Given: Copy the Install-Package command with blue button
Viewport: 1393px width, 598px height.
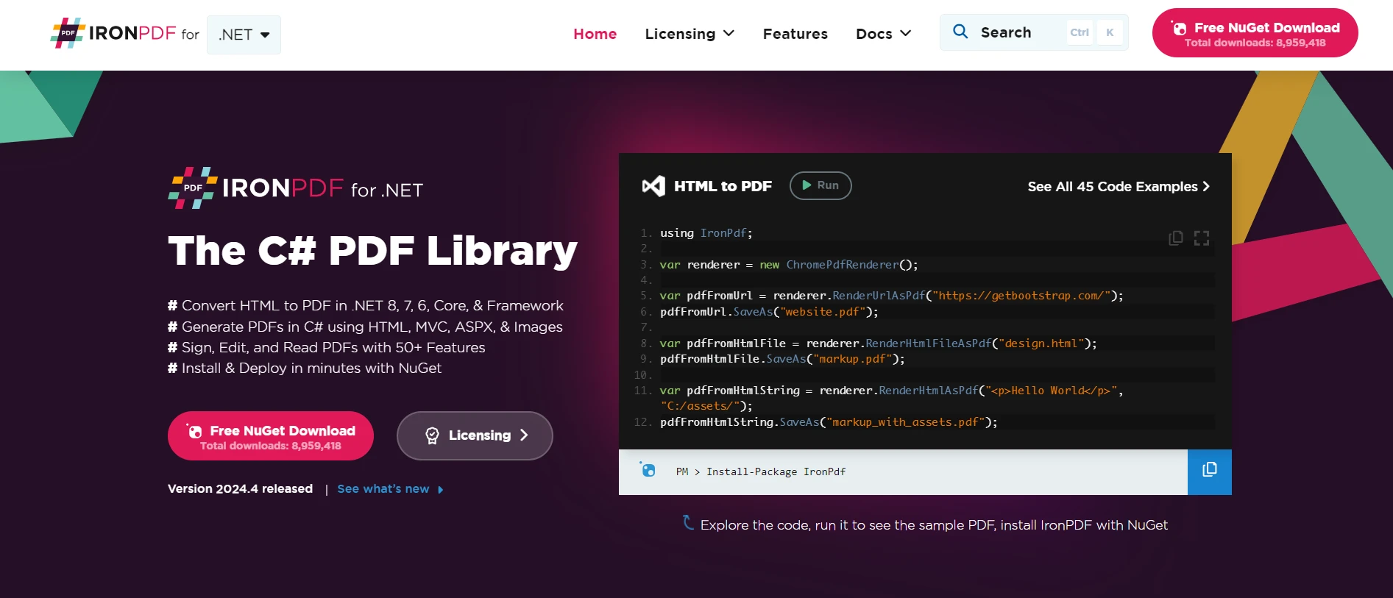Looking at the screenshot, I should [x=1209, y=471].
